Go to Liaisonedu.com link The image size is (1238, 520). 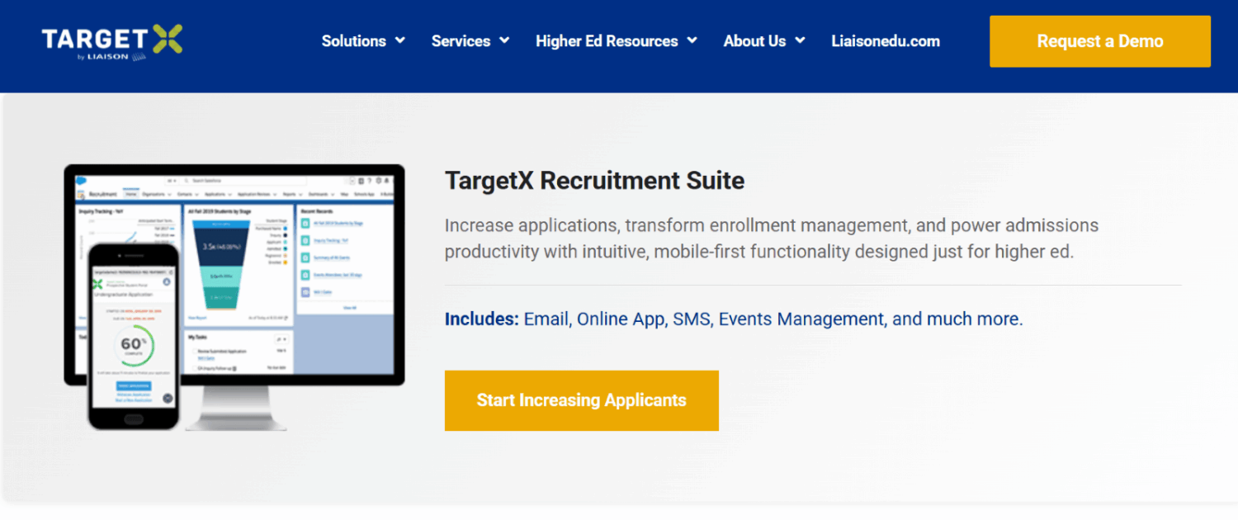(x=886, y=41)
